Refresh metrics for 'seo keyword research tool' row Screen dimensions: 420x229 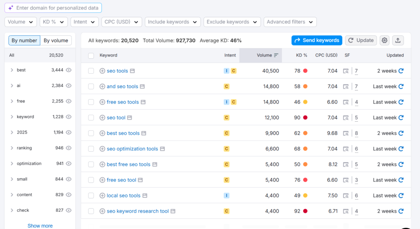pyautogui.click(x=401, y=211)
